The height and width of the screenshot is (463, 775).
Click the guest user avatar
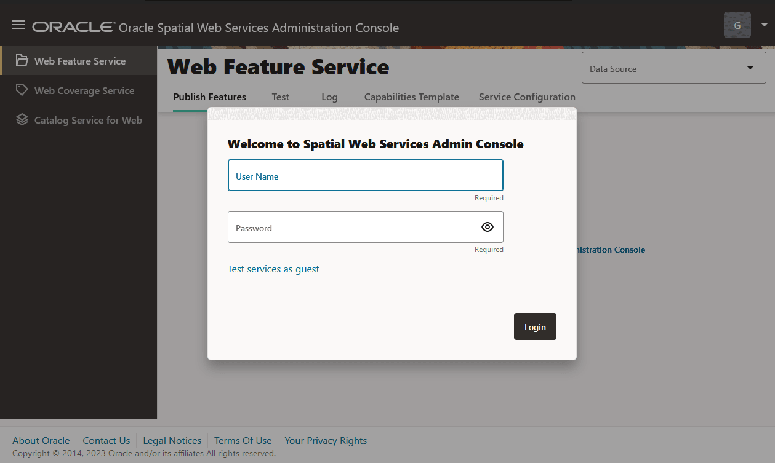pos(737,25)
